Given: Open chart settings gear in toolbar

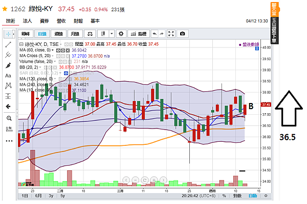Looking at the screenshot, I should [121, 34].
